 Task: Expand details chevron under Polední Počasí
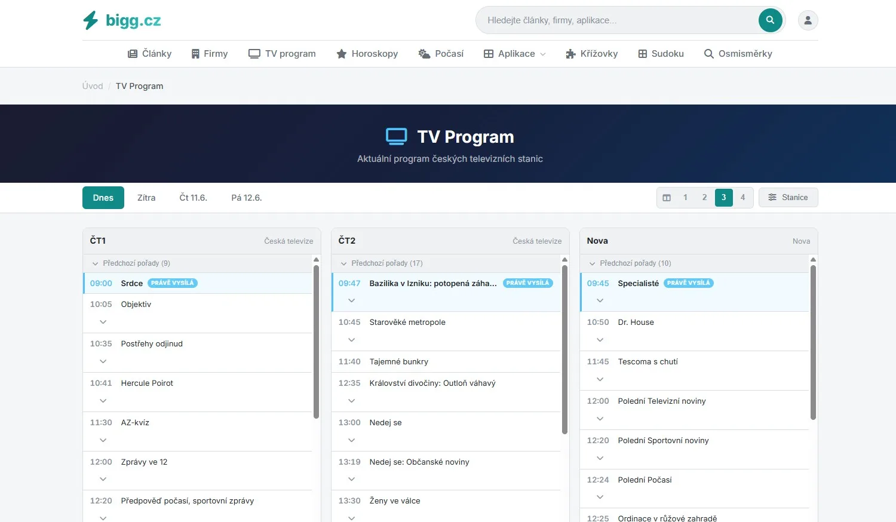tap(600, 497)
